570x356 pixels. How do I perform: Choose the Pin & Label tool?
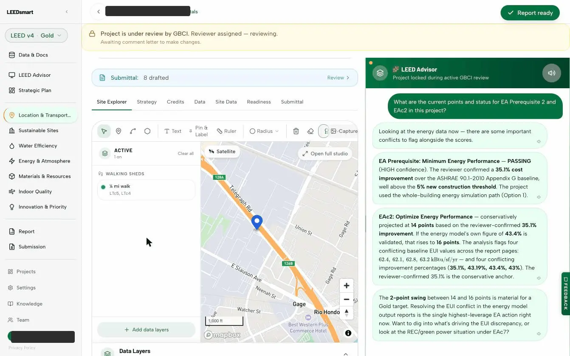(x=198, y=131)
